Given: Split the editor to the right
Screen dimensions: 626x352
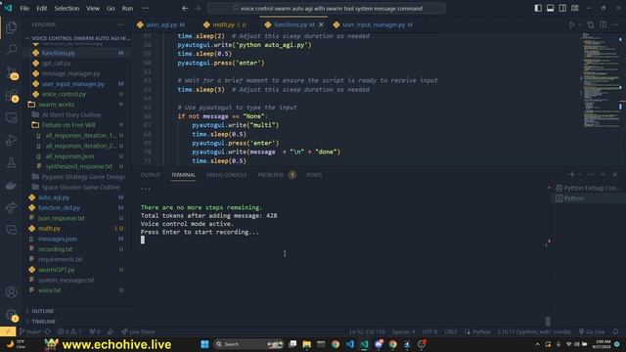Looking at the screenshot, I should pyautogui.click(x=603, y=24).
